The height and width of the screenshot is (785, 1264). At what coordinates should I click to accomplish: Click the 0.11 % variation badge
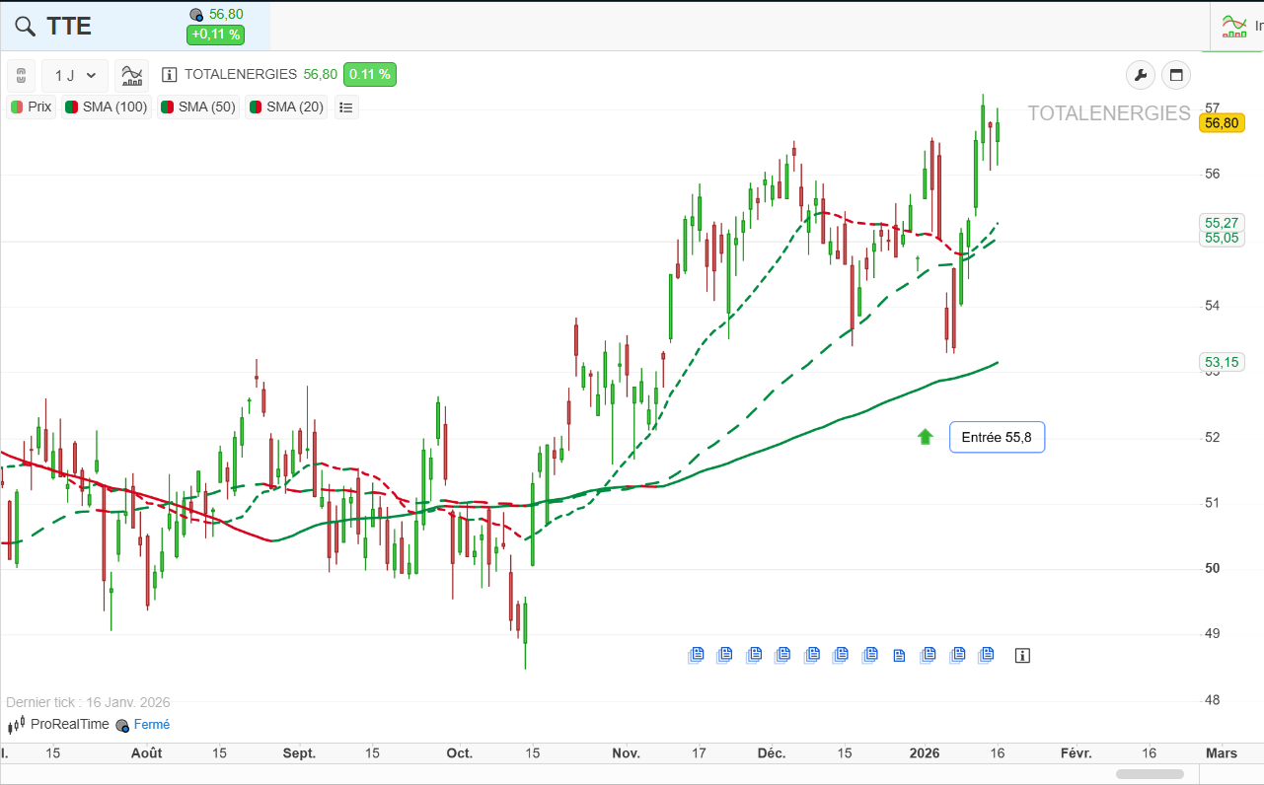(370, 74)
